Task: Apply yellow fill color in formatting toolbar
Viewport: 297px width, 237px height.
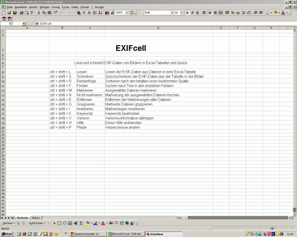Action: tap(275, 13)
